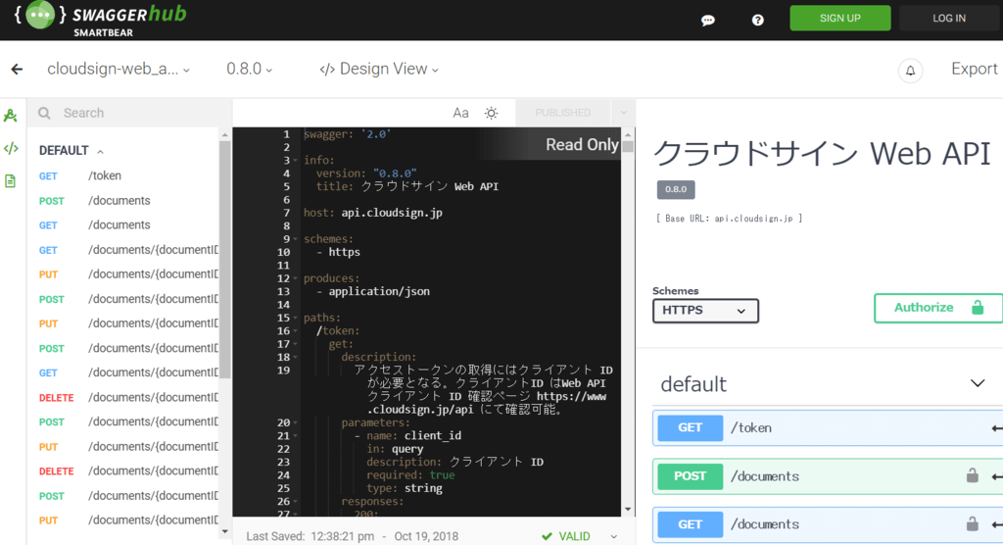Fold line 12 produces block
The height and width of the screenshot is (545, 1003).
(x=295, y=278)
